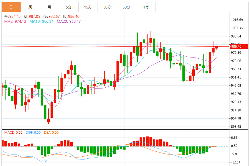Screen dimensions: 250x166
Task: Open the 5分 timeframe tab
Action: 69,7
